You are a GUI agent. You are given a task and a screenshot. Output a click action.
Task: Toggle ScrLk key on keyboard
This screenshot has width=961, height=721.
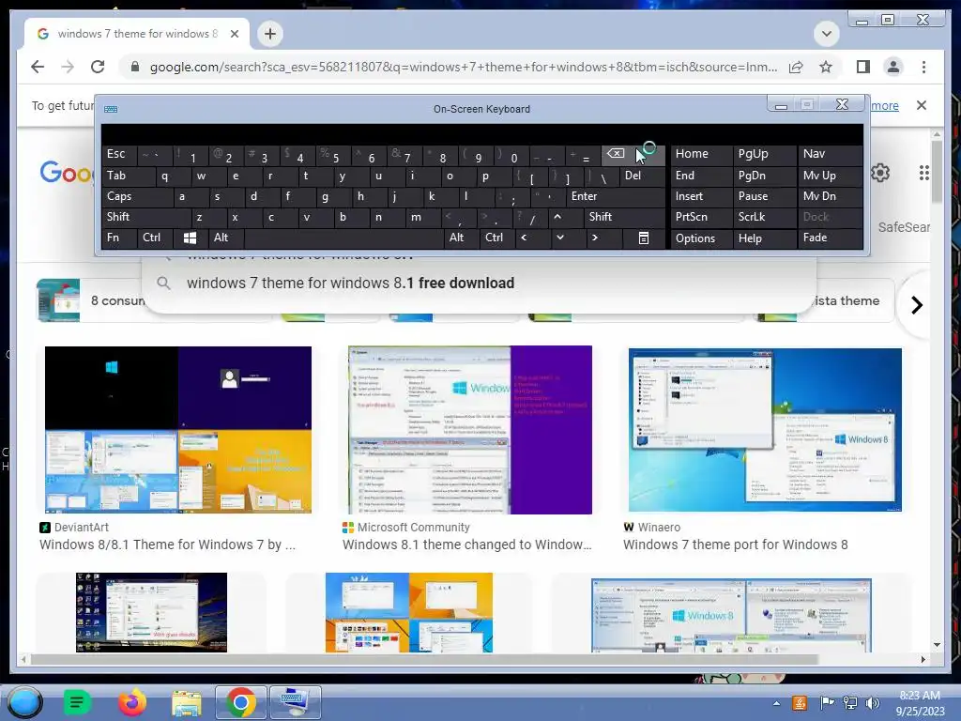coord(763,217)
